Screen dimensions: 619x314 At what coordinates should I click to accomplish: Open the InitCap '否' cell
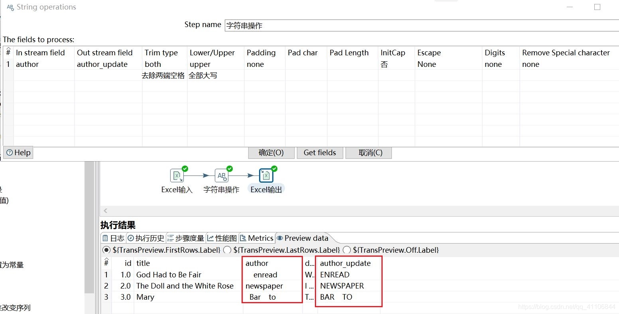[396, 64]
